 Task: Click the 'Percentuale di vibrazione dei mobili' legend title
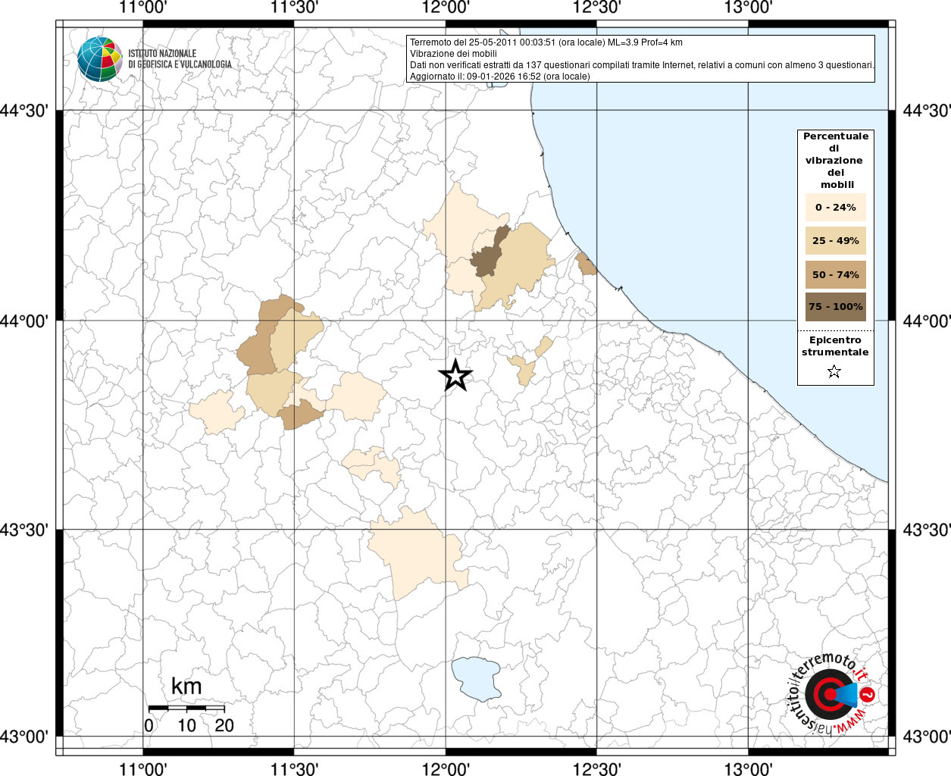pyautogui.click(x=835, y=160)
